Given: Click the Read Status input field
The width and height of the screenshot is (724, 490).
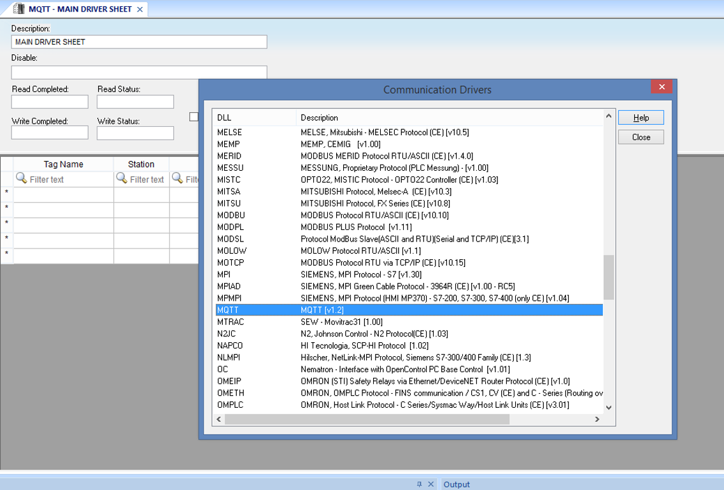Looking at the screenshot, I should 135,101.
